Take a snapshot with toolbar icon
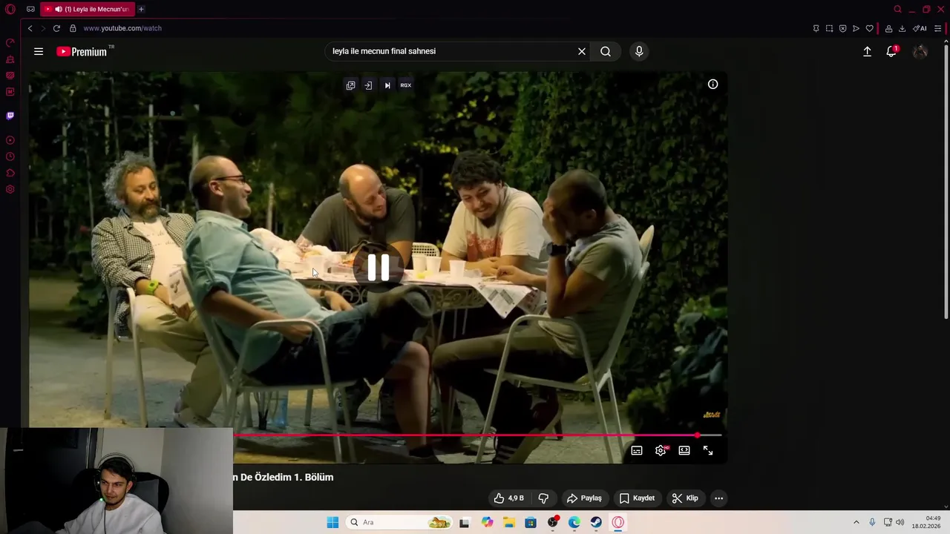 pos(829,28)
